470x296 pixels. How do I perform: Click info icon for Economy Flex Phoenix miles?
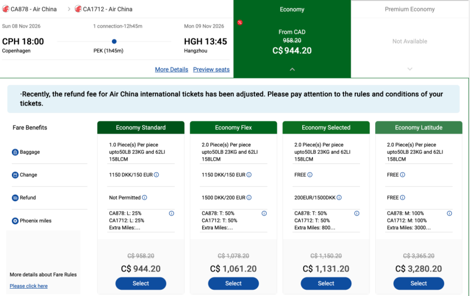point(264,214)
